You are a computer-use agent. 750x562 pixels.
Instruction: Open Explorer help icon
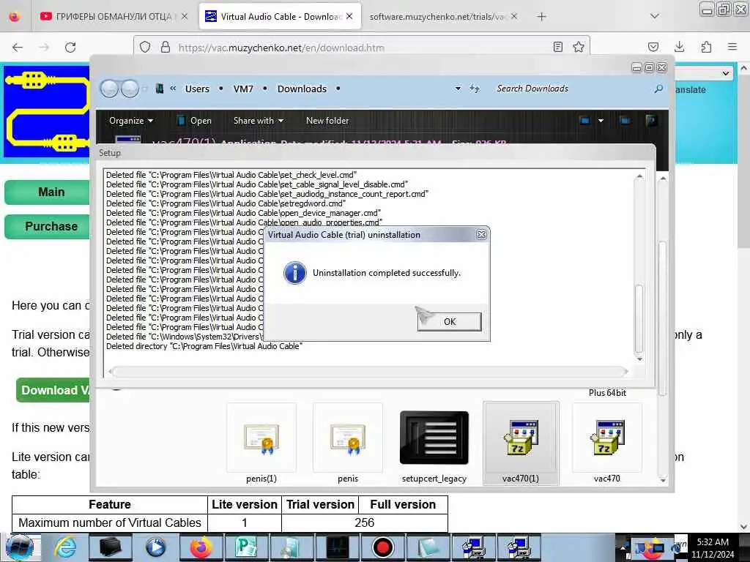tap(650, 121)
